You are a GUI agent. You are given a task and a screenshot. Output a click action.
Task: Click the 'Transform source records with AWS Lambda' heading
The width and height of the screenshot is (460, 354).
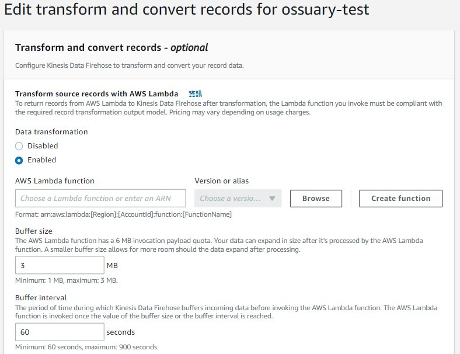point(97,93)
